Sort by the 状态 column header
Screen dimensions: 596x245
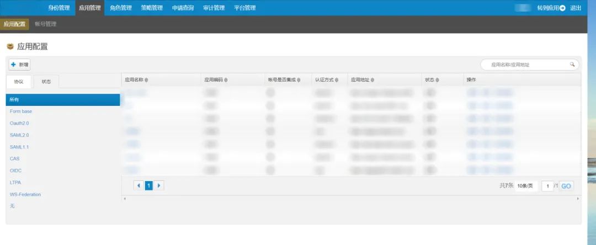coord(432,80)
